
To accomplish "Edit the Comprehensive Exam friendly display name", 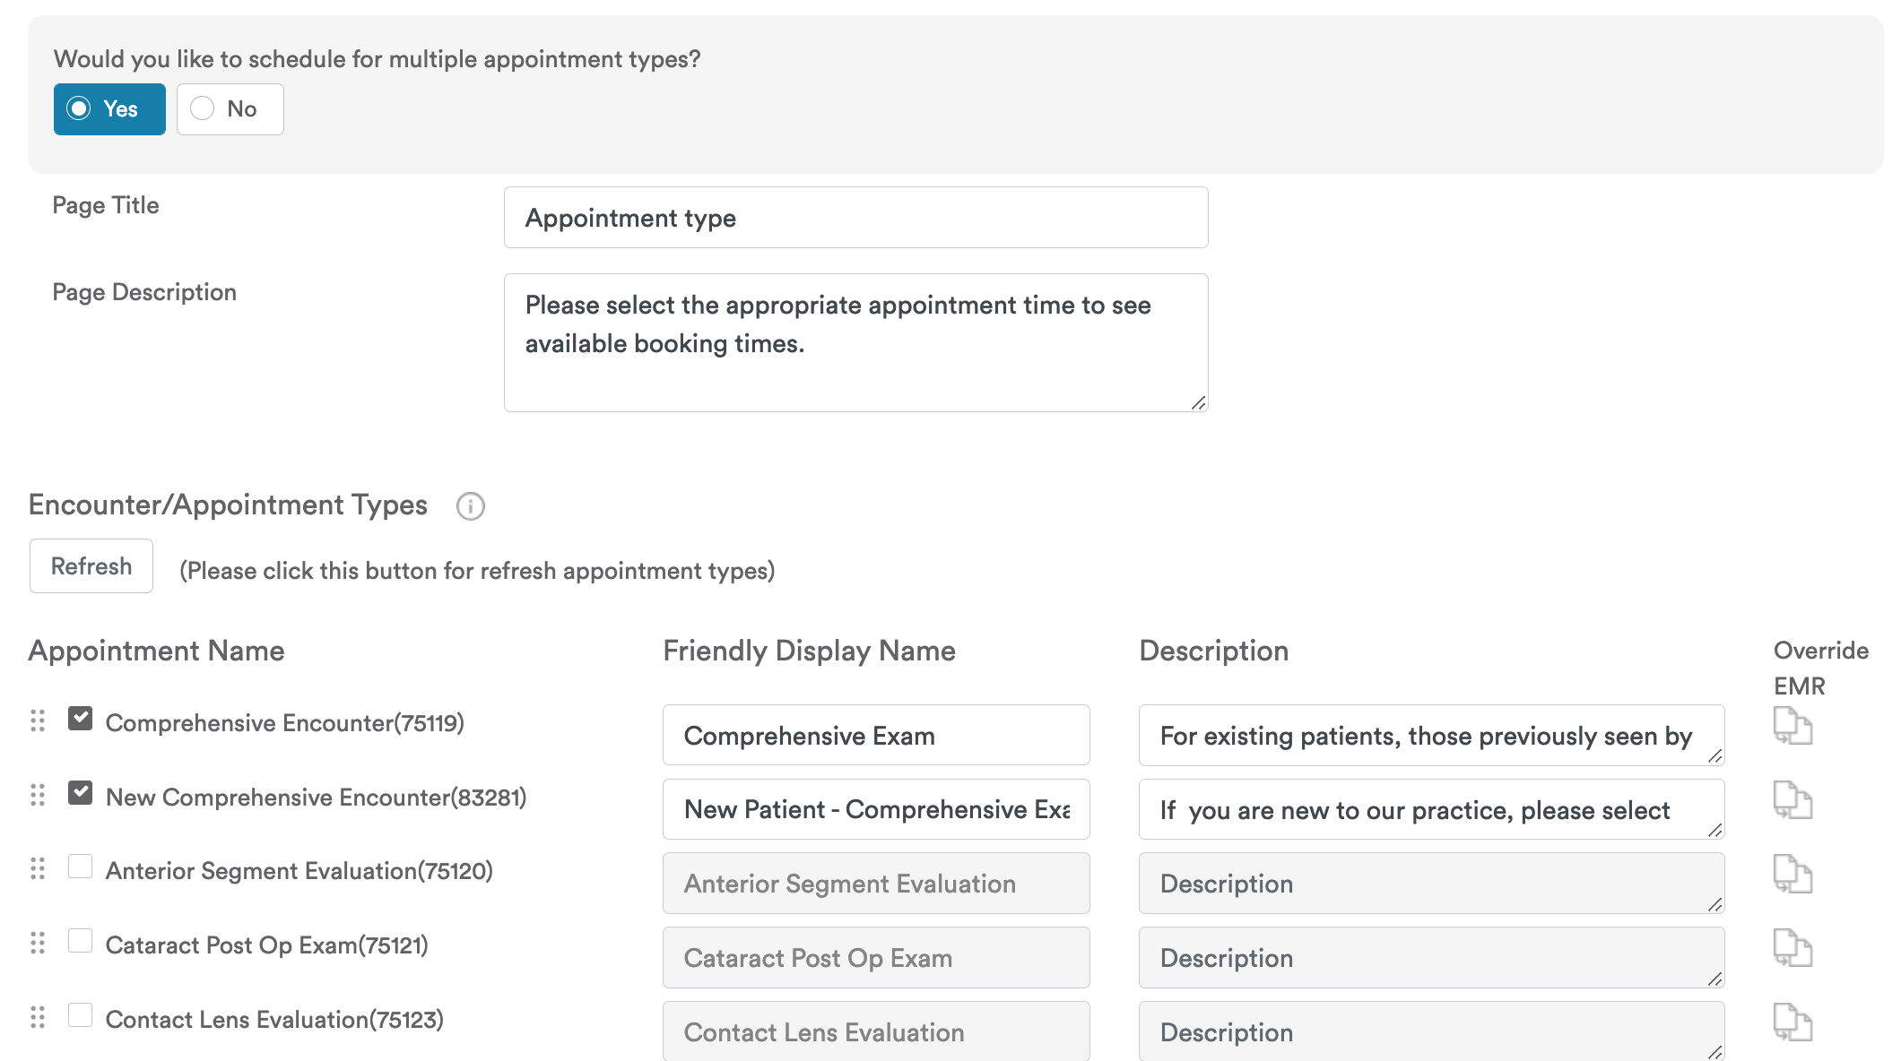I will click(x=875, y=736).
